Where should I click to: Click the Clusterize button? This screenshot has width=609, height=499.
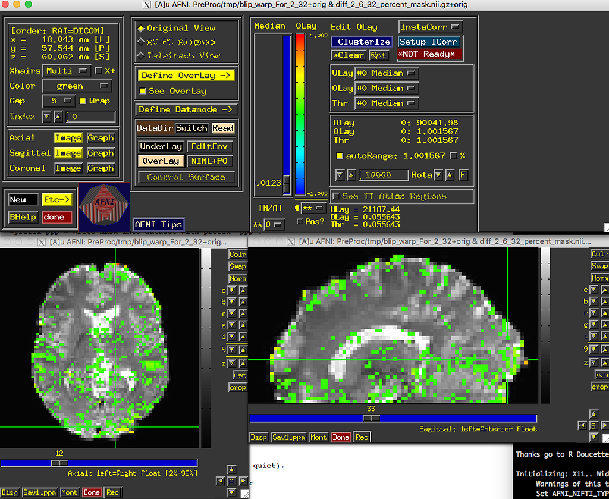[x=362, y=42]
